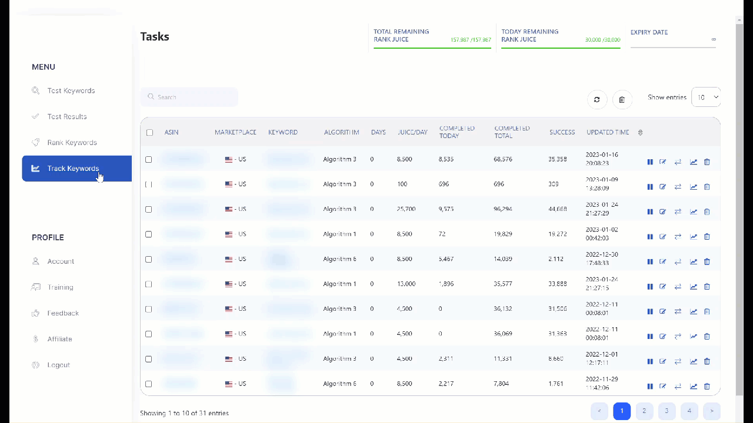
Task: Open Test Keywords in the sidebar menu
Action: (71, 91)
